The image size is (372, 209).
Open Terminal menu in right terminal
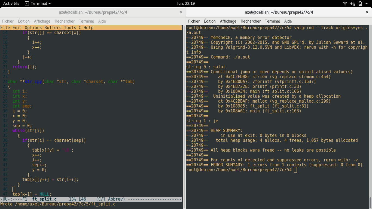point(272,21)
